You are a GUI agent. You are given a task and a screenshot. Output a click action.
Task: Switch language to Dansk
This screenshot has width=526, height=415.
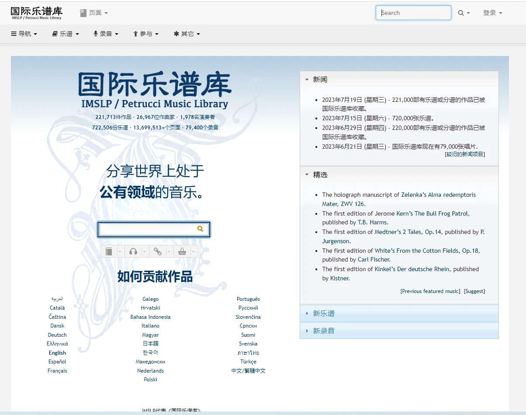point(57,326)
